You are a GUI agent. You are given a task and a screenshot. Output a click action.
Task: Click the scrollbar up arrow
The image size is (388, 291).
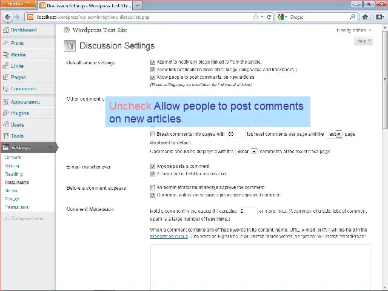(x=386, y=27)
